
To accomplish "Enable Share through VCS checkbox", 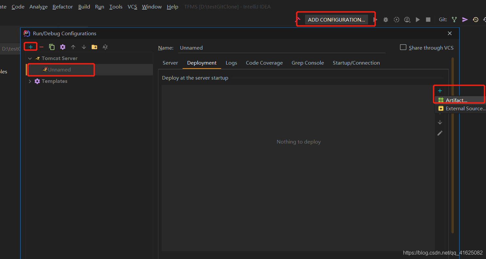I will point(403,47).
